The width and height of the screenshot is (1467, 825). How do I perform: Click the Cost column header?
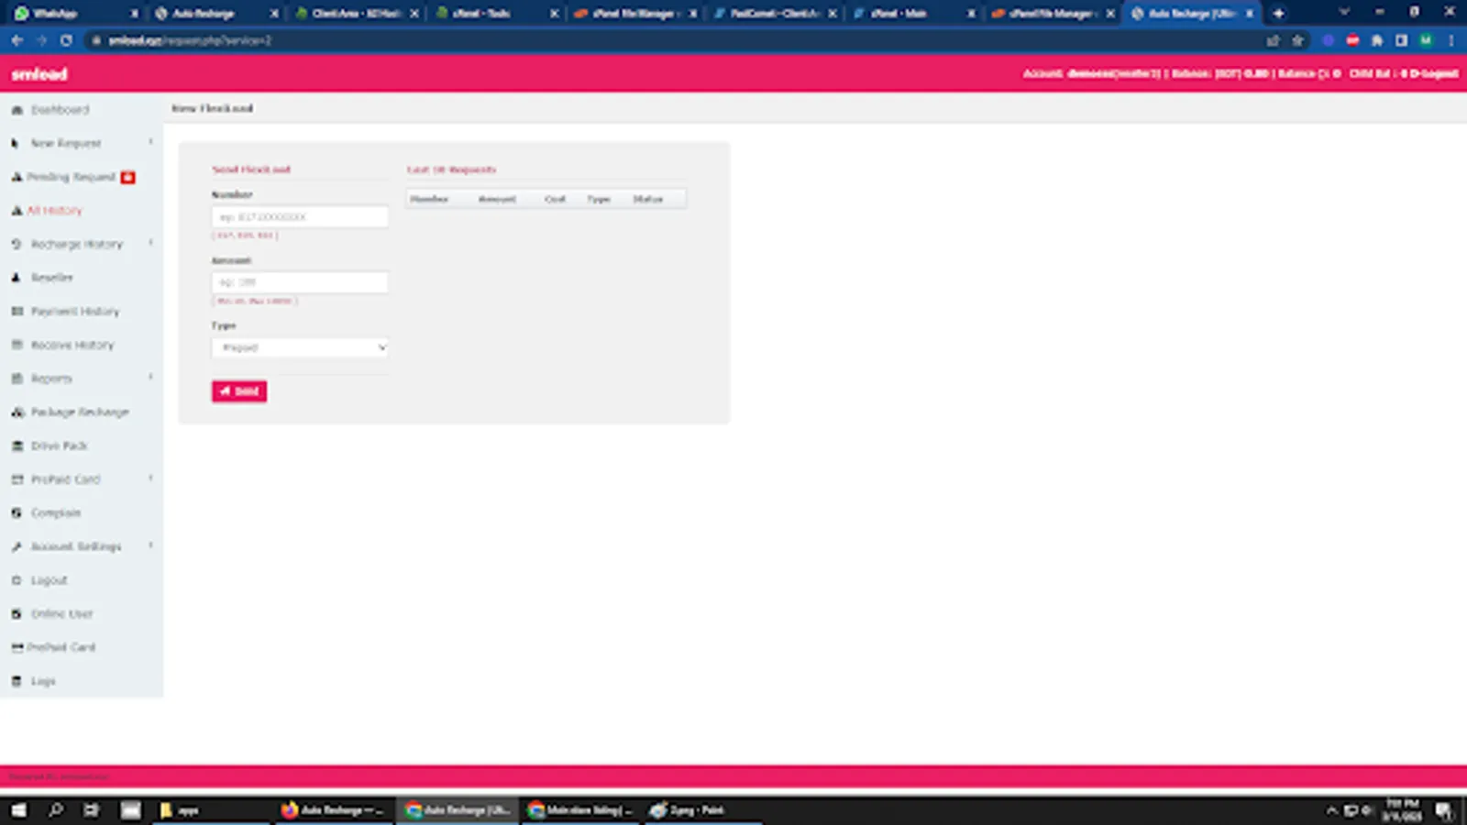(555, 199)
